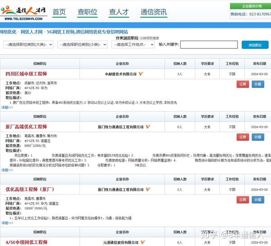The image size is (271, 246).
Task: Click the 售前电话 phone number
Action: (x=260, y=14)
